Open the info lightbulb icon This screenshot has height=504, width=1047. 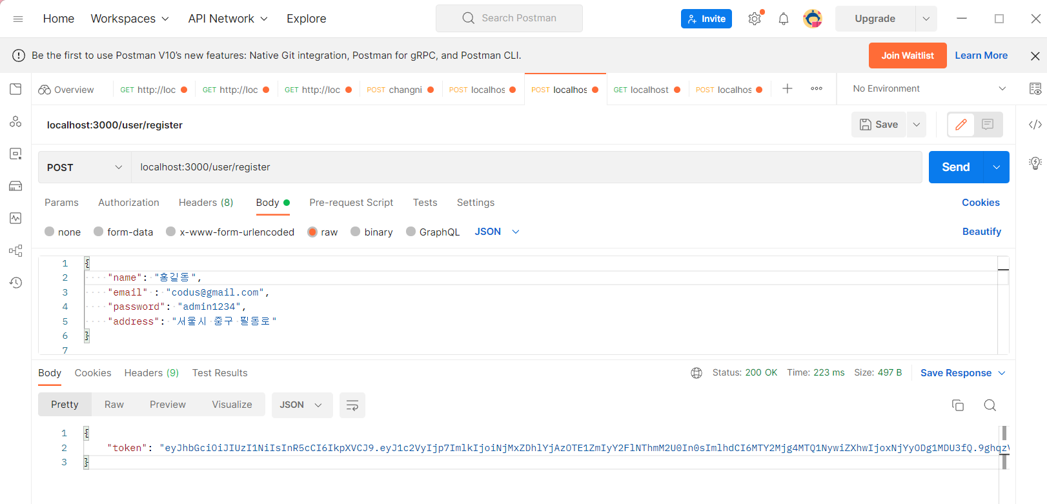click(1035, 163)
